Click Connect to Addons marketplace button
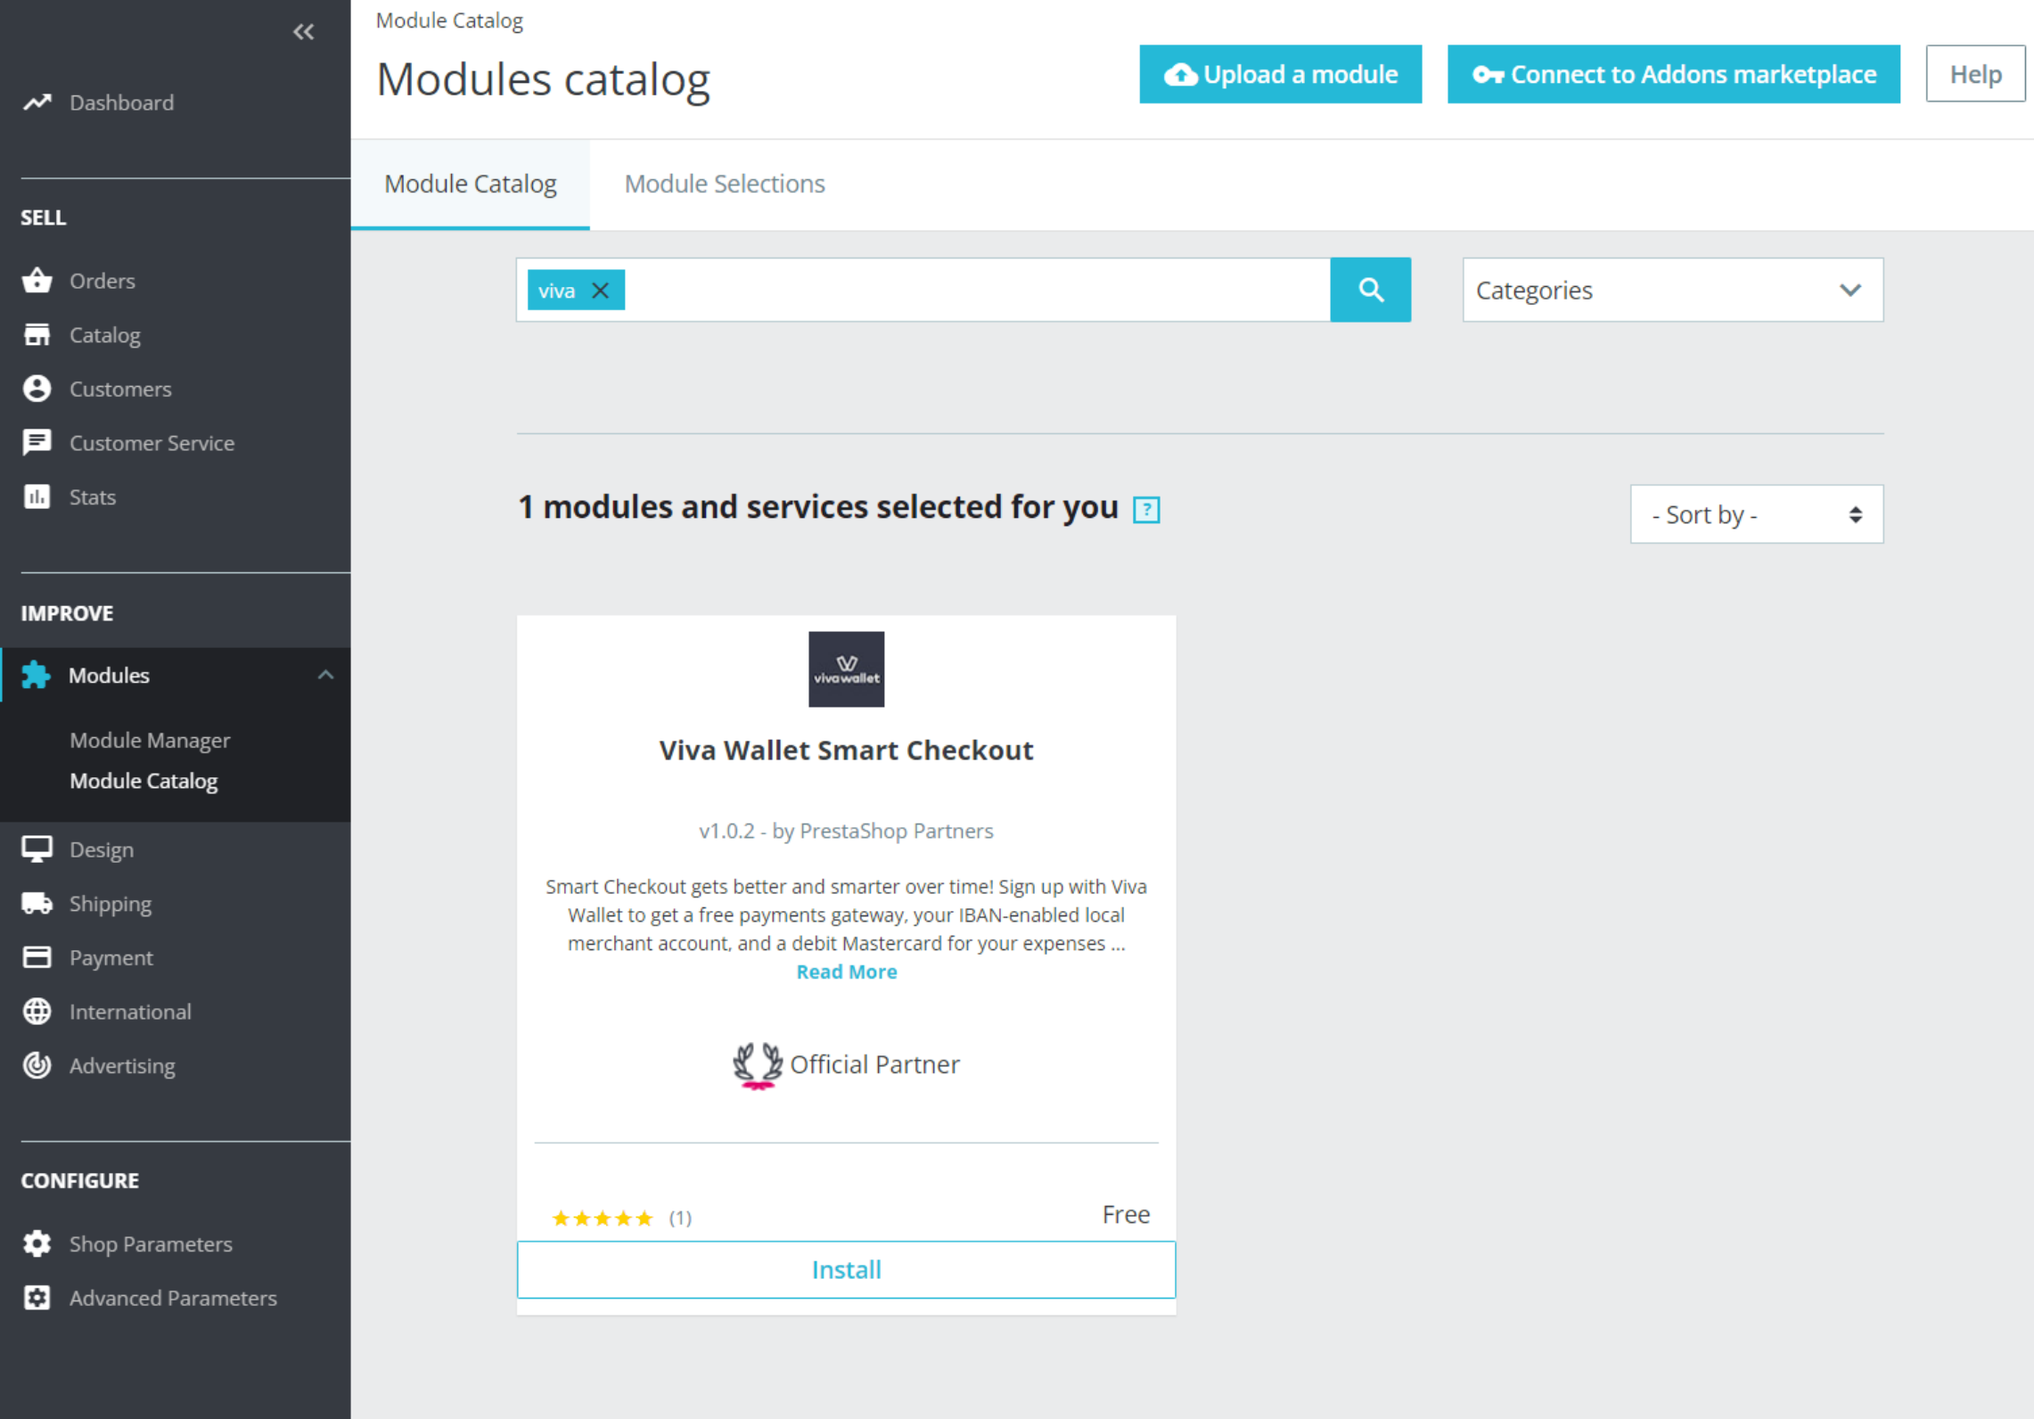 click(x=1673, y=74)
